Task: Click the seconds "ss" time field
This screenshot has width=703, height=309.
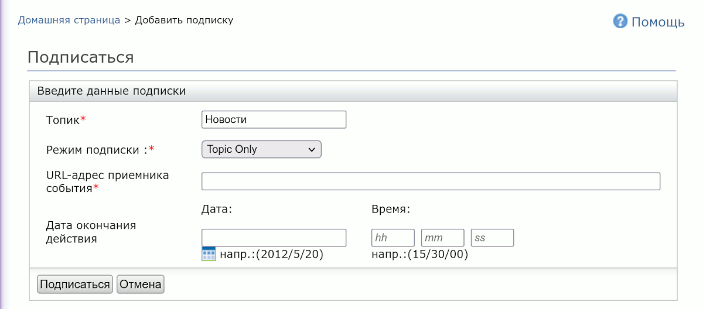Action: point(492,238)
